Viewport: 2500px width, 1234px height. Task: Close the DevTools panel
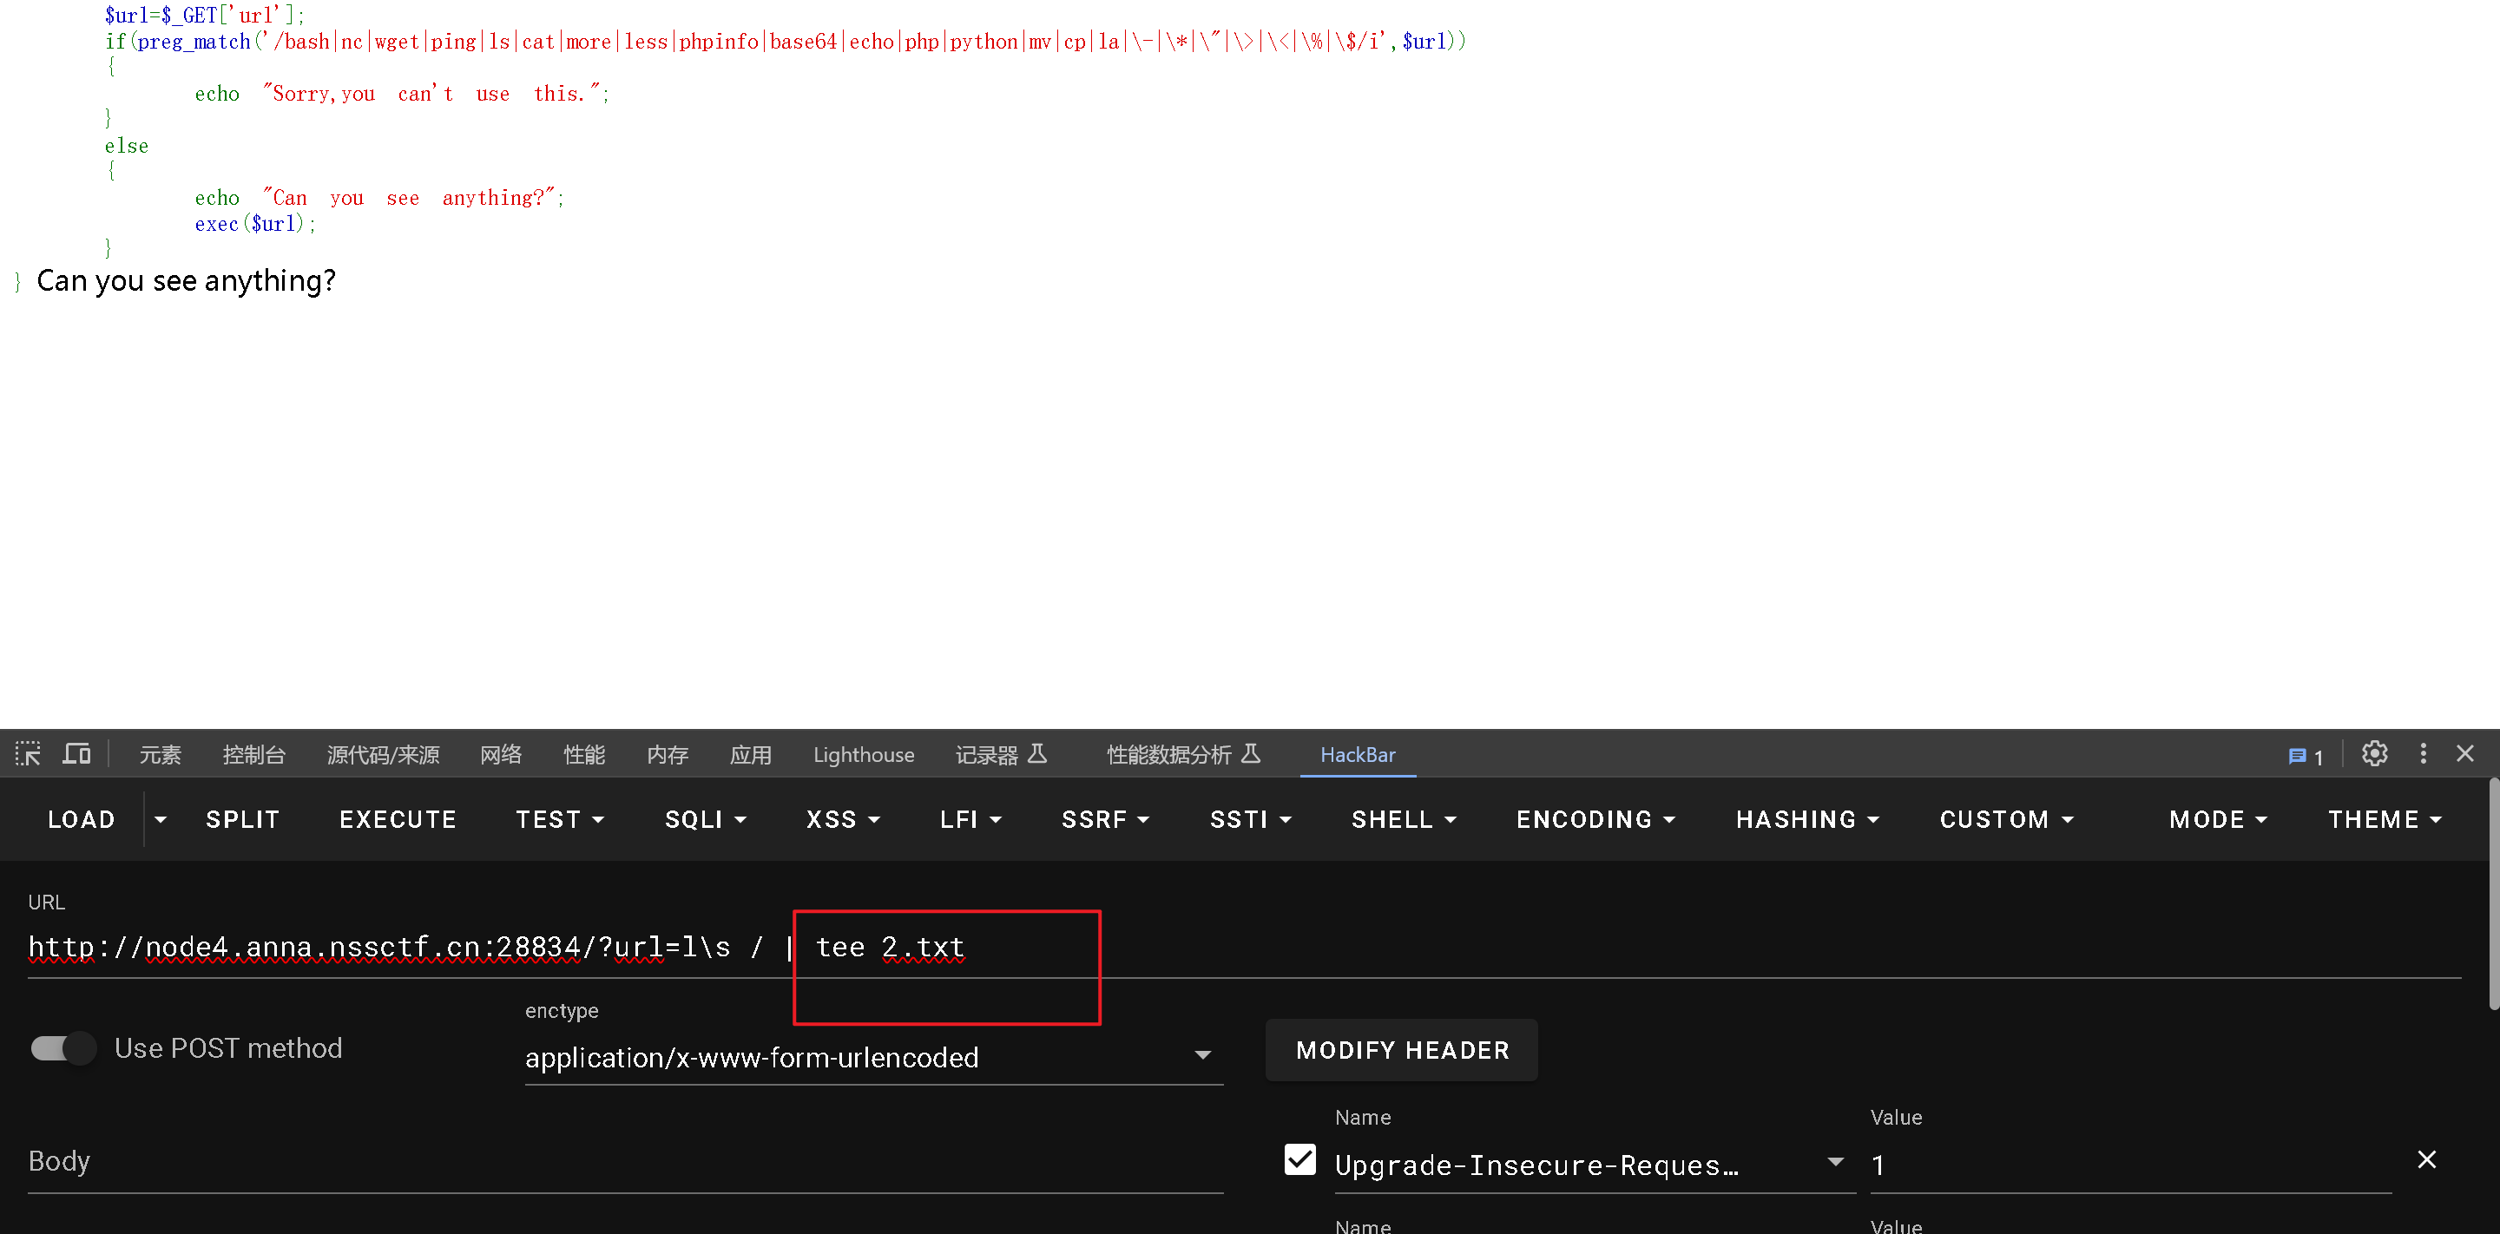click(2465, 754)
